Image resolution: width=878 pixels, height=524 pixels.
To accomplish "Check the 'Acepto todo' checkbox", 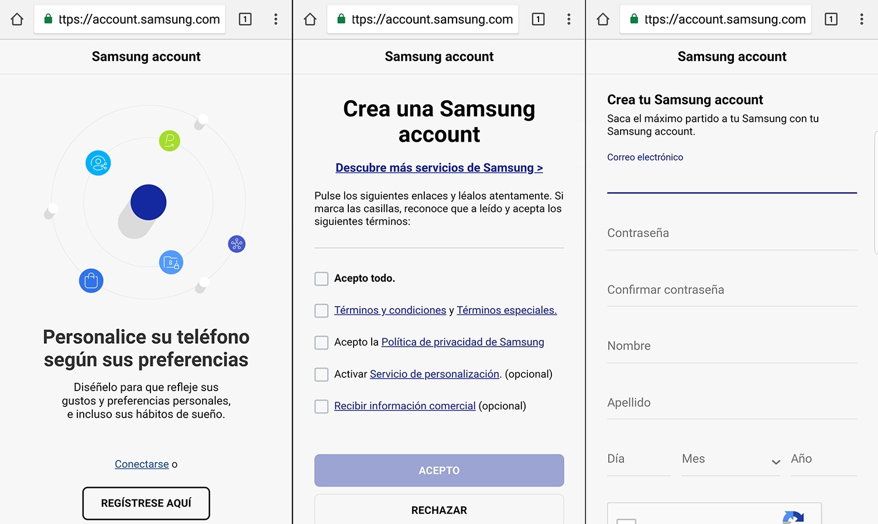I will click(x=321, y=279).
